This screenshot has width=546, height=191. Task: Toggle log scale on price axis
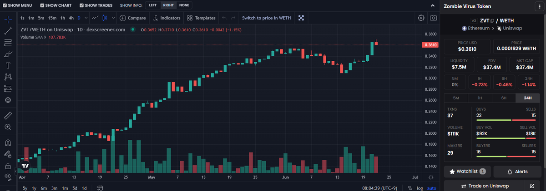(x=420, y=188)
